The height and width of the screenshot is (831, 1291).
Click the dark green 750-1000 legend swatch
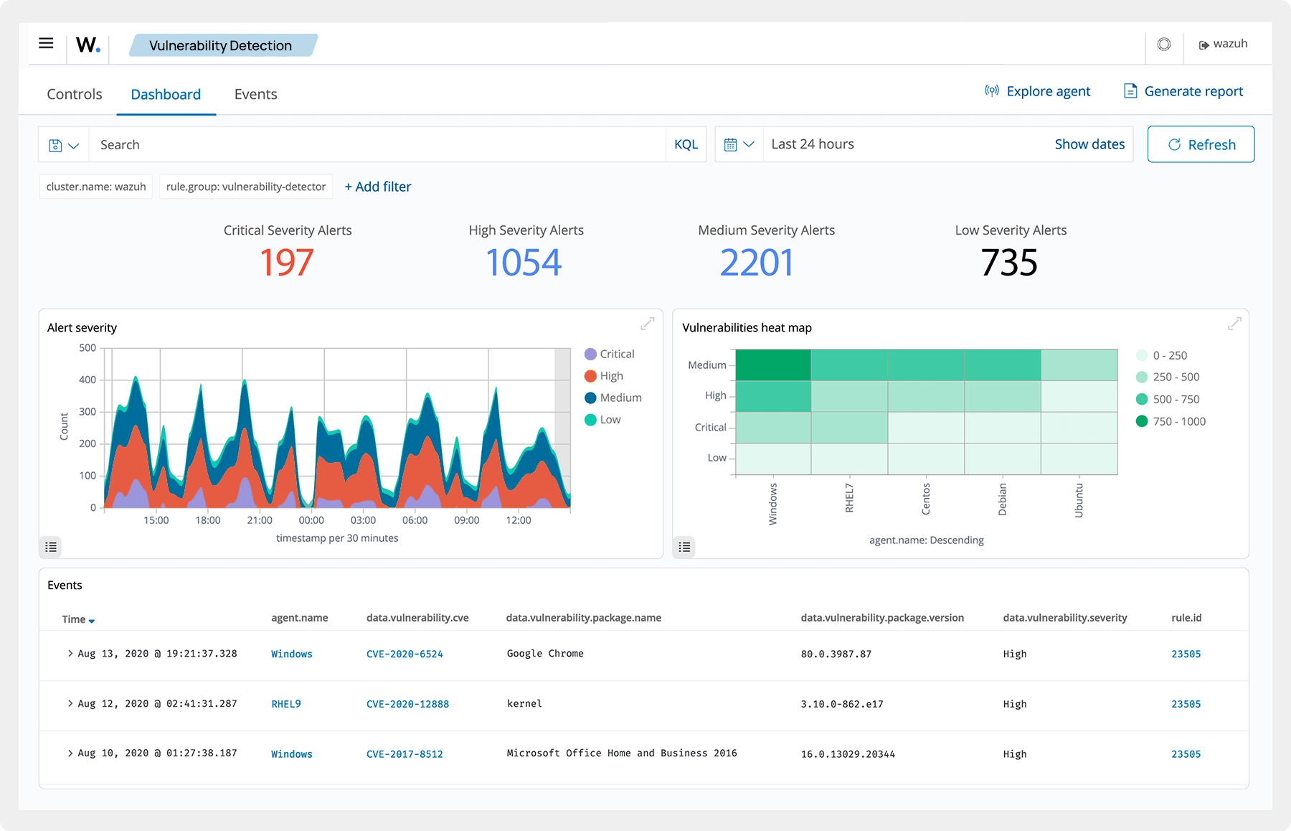(x=1142, y=421)
